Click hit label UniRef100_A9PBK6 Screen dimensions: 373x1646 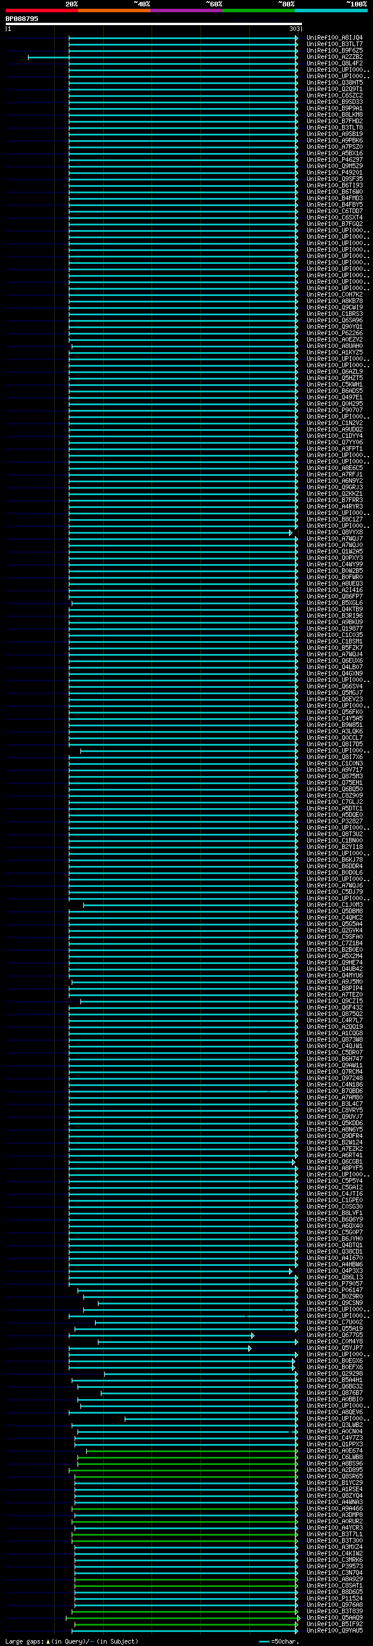coord(334,140)
